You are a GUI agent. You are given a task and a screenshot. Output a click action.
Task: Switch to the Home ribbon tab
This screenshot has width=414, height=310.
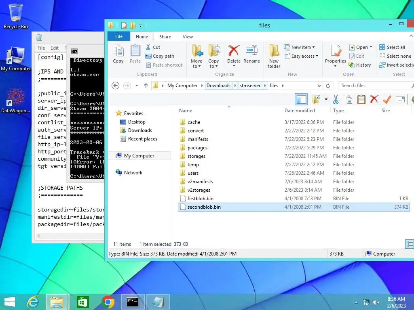tap(142, 37)
